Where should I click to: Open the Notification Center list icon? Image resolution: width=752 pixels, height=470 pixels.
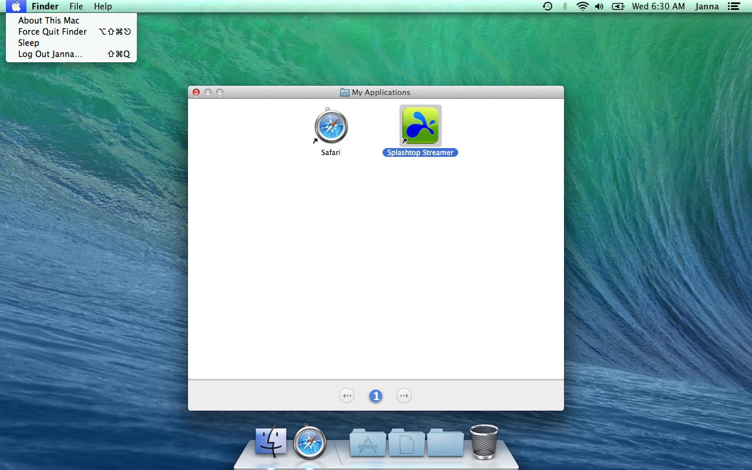[733, 6]
